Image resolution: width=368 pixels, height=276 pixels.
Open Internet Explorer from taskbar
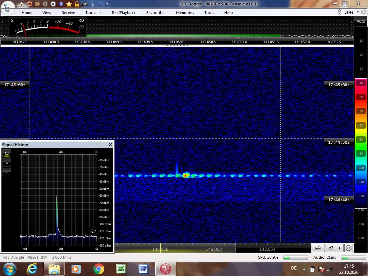[x=32, y=269]
